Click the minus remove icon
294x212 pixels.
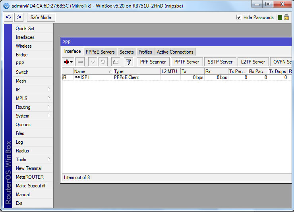point(80,62)
